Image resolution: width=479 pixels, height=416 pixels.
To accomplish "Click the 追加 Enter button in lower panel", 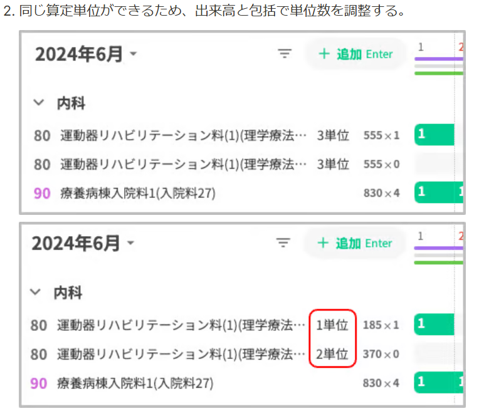I will pos(355,243).
